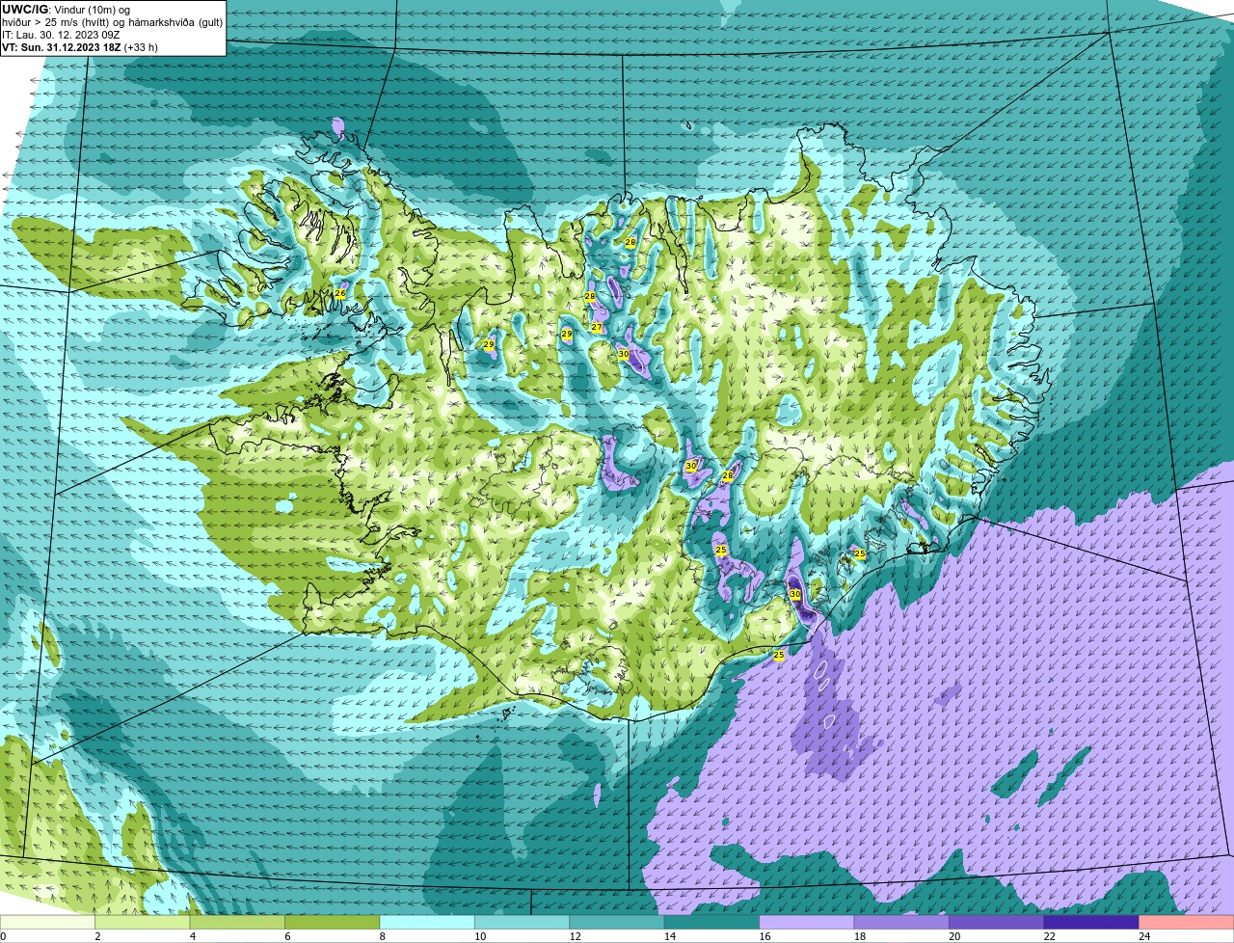Click the 10–12 m/s light teal legend swatch
Viewport: 1234px width, 943px height.
[522, 922]
